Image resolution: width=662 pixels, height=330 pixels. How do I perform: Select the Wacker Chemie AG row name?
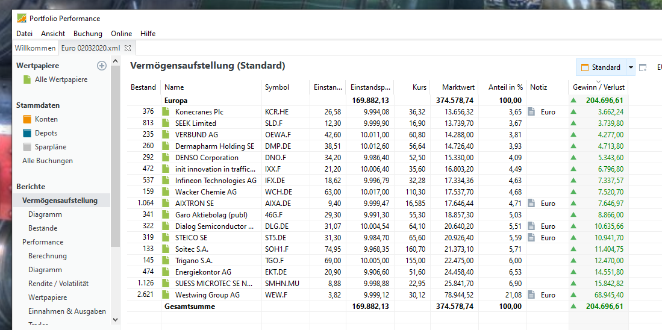(205, 192)
